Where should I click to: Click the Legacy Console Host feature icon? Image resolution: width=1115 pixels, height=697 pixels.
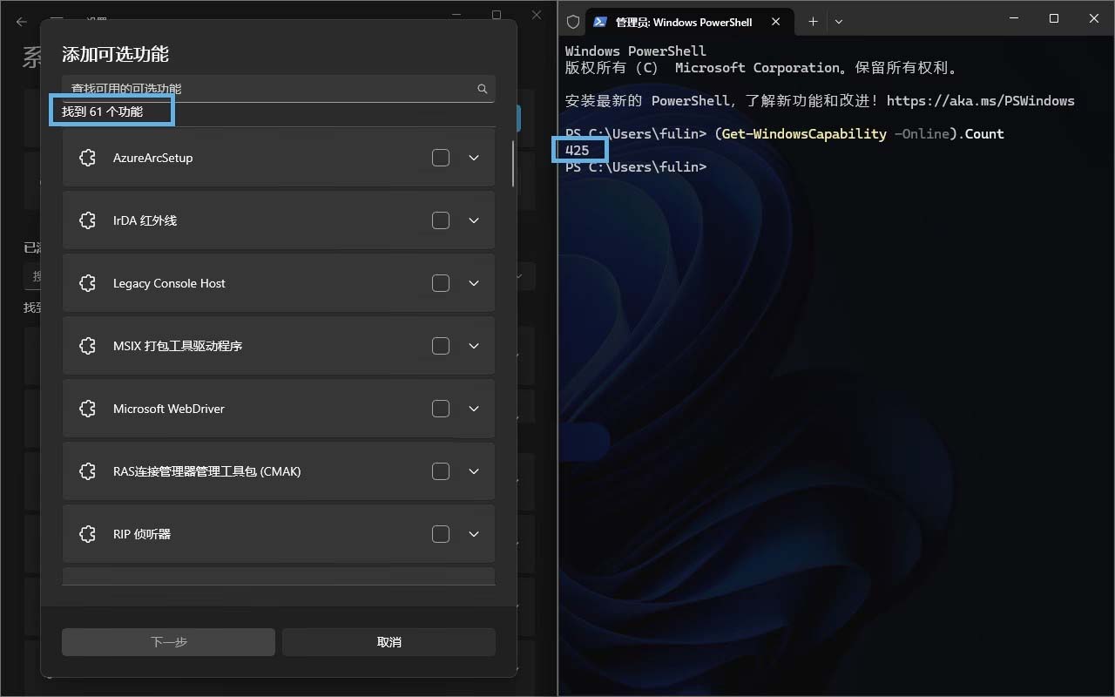(87, 283)
